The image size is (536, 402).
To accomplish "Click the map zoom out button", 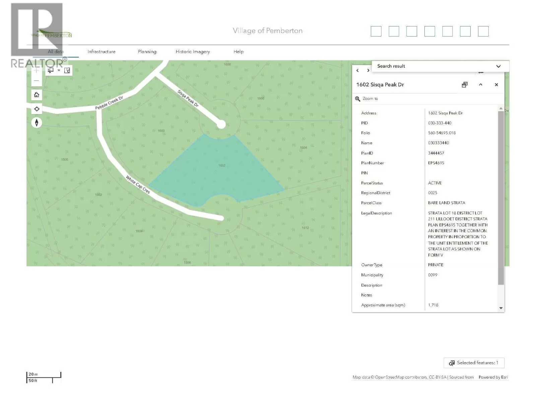I will tap(37, 81).
